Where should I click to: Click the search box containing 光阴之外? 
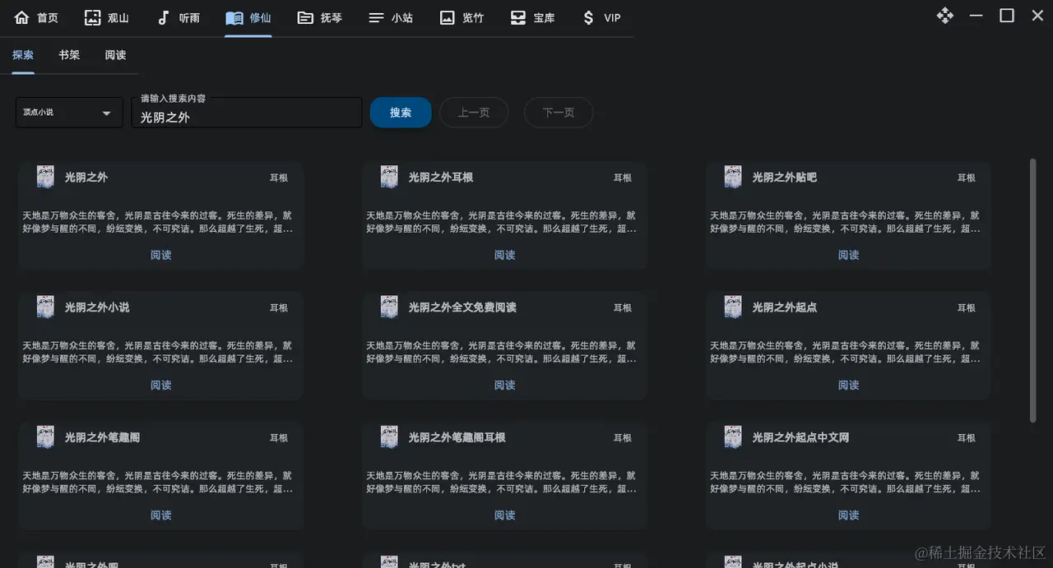247,113
